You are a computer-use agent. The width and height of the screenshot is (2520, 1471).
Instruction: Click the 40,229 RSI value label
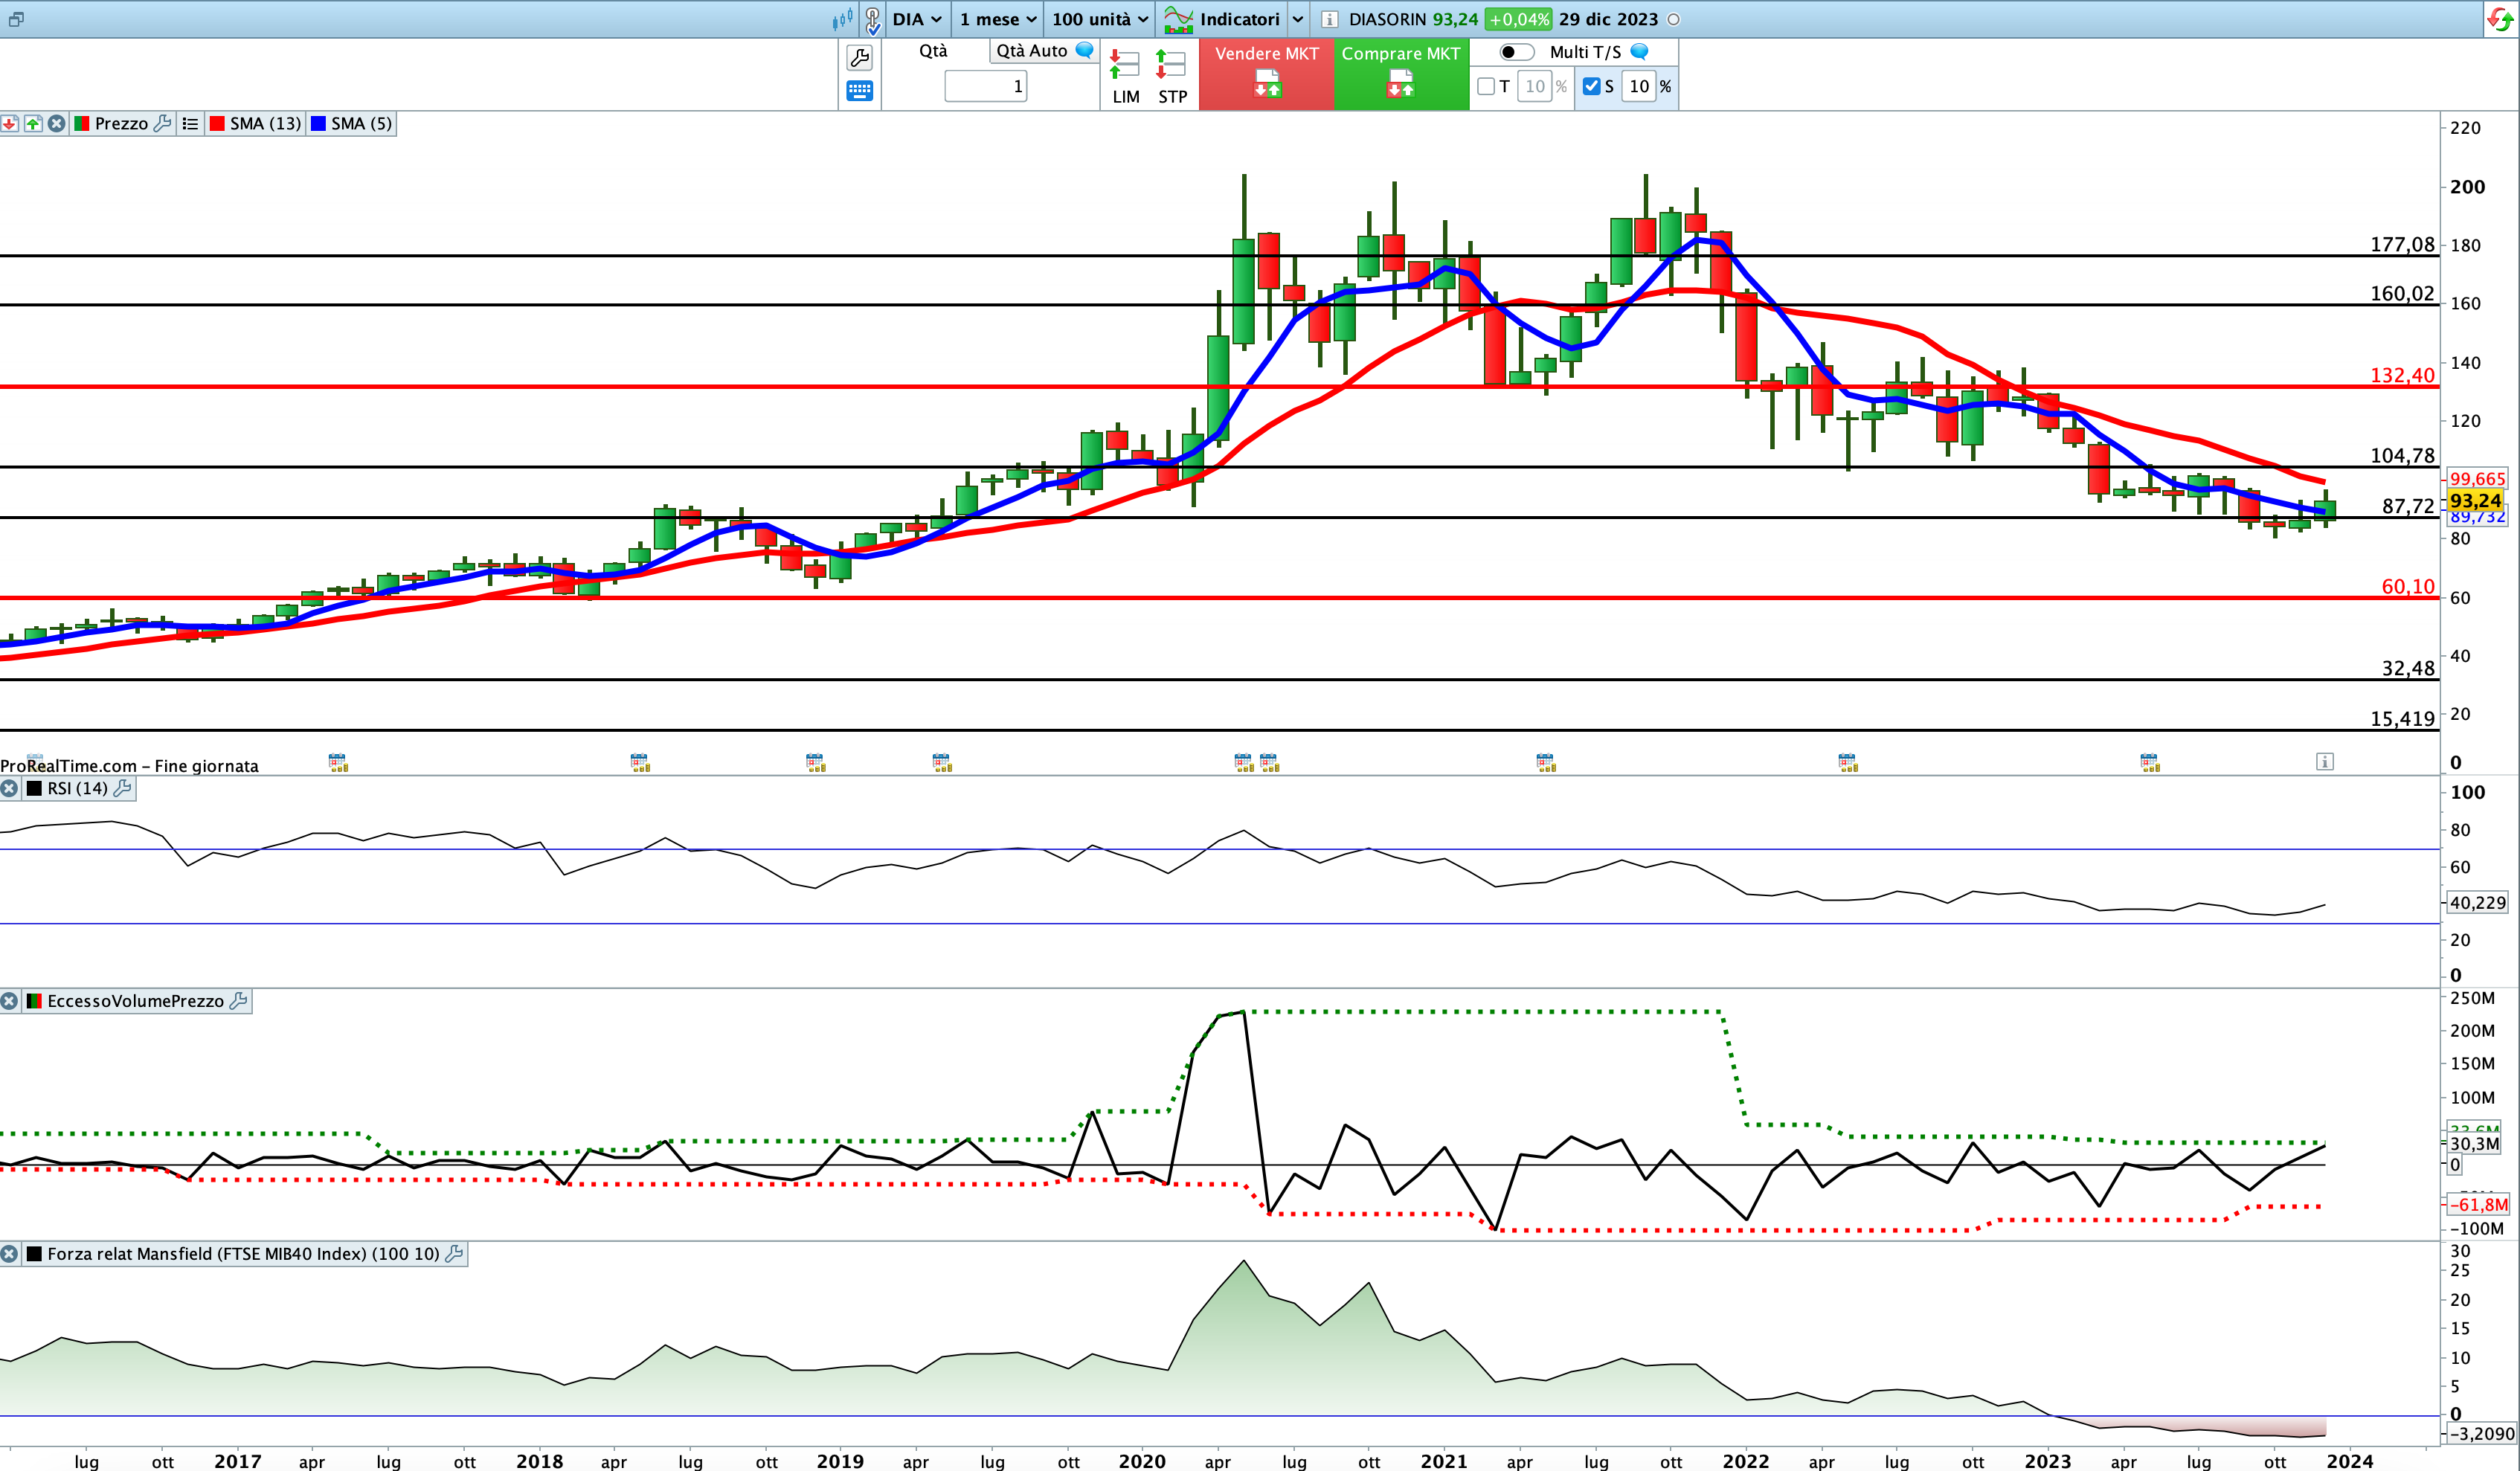point(2477,902)
